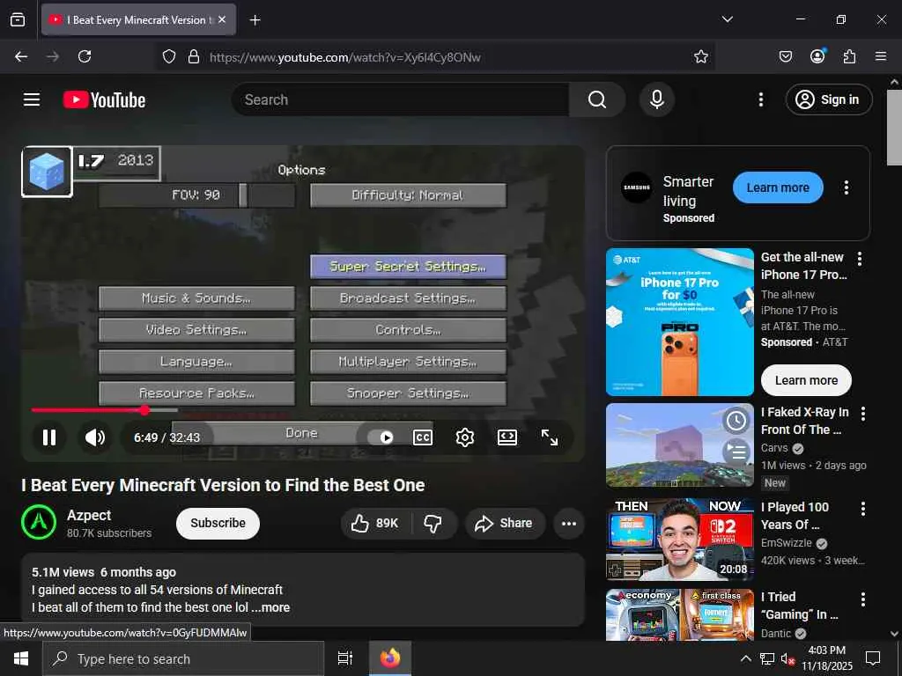
Task: Show tracking protection shield info
Action: (x=169, y=56)
